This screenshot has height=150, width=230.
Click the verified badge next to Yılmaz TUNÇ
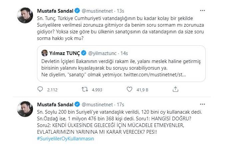[83, 53]
